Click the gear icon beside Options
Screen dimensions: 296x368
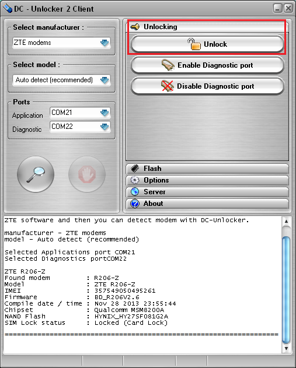tap(135, 180)
